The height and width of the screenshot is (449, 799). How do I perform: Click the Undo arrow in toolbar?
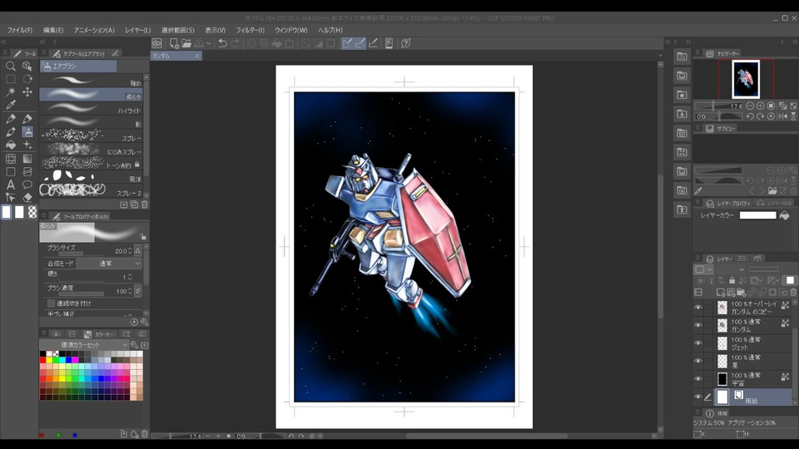[222, 43]
